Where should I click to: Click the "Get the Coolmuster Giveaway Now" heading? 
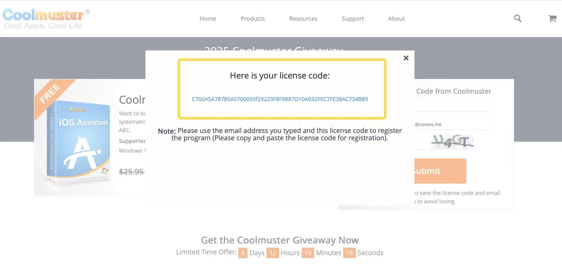(280, 240)
